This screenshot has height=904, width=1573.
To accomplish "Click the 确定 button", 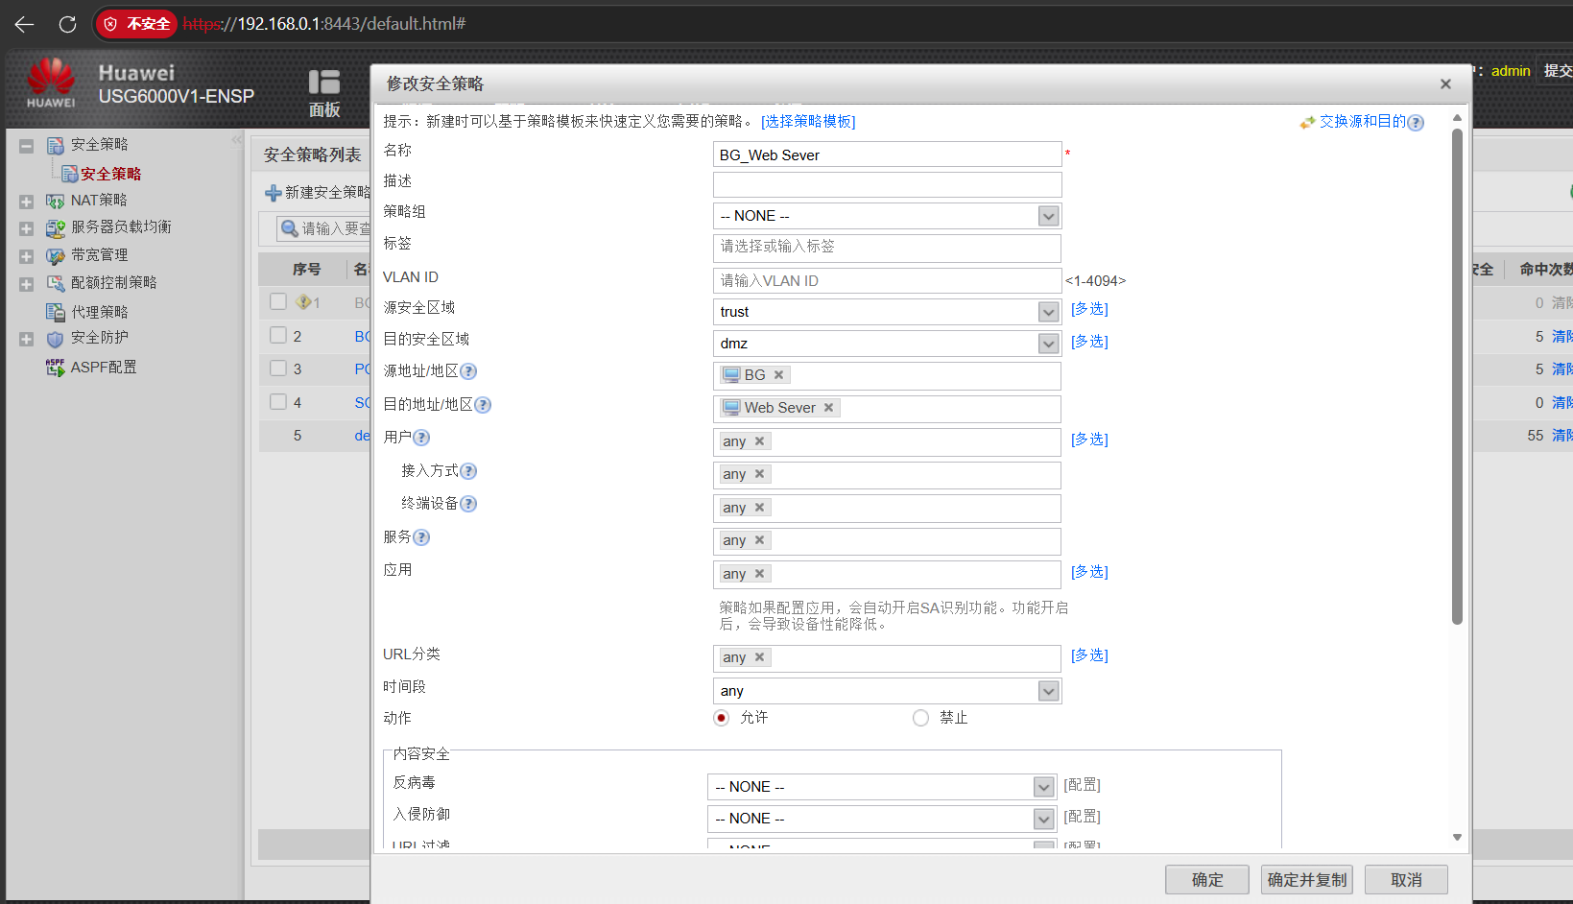I will (x=1207, y=880).
